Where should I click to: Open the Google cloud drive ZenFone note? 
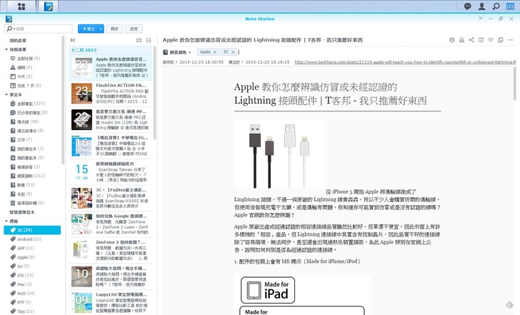tap(111, 224)
